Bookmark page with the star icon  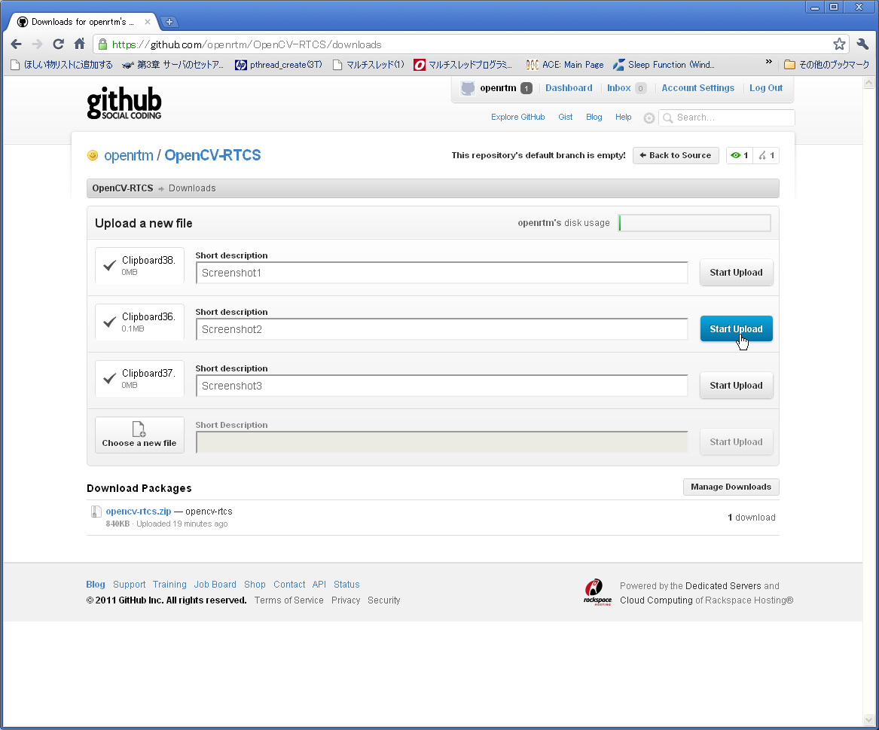pyautogui.click(x=839, y=44)
